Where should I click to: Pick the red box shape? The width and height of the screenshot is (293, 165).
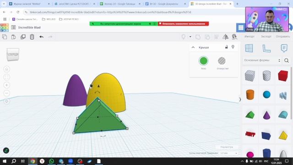[x=283, y=76]
